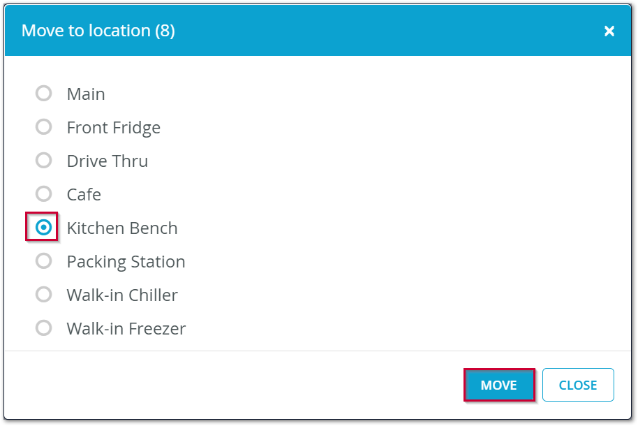
Task: Click the 'Packing Station' label text
Action: click(x=126, y=261)
